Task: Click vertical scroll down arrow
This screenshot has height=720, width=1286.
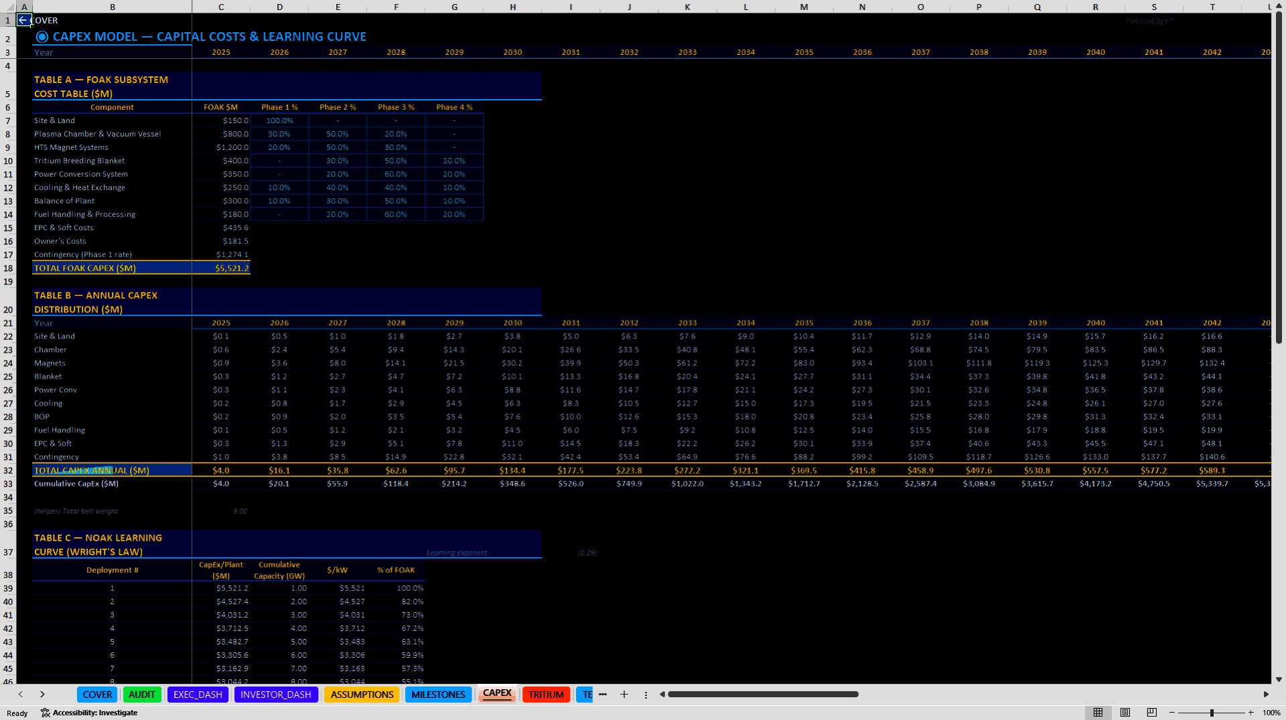Action: 1279,679
